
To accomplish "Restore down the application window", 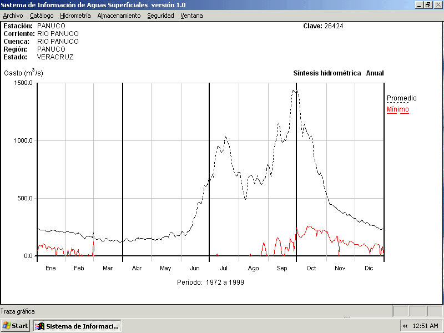I will (428, 4).
